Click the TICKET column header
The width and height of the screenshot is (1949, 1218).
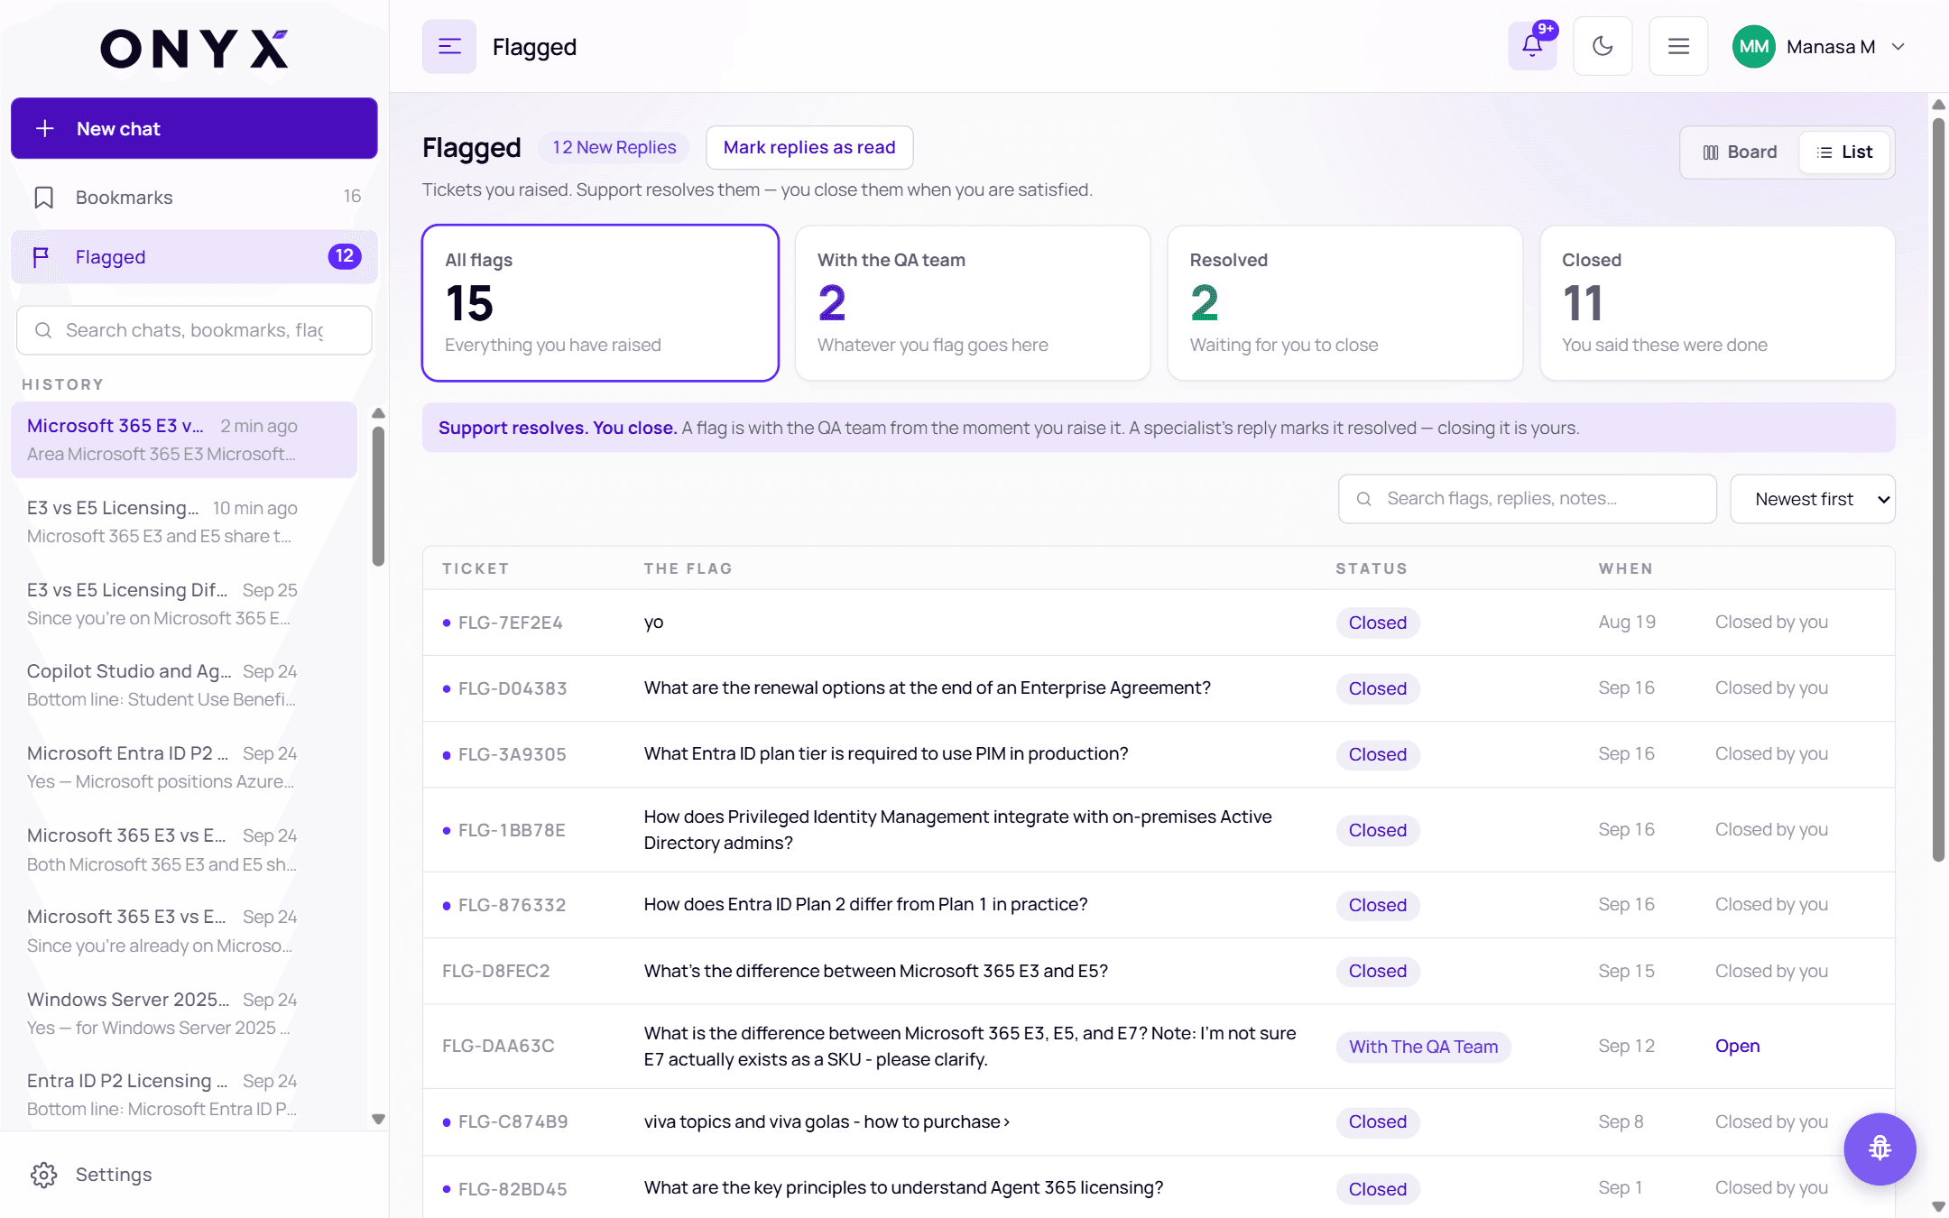pos(476,568)
